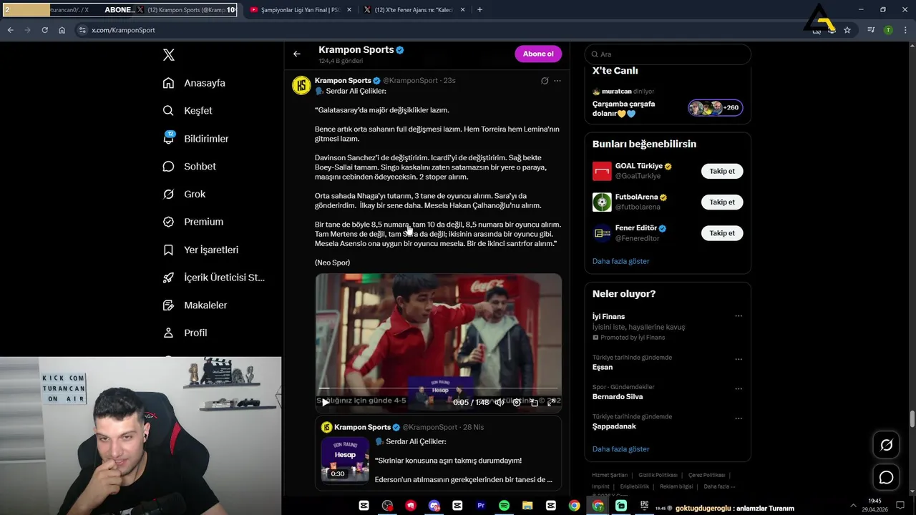Show hidden system tray icons
Image resolution: width=916 pixels, height=515 pixels.
(x=853, y=506)
